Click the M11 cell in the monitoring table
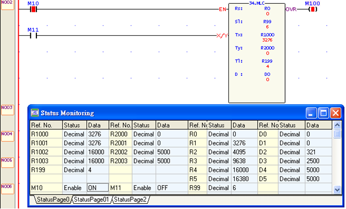Image resolution: width=346 pixels, height=209 pixels. click(x=120, y=188)
